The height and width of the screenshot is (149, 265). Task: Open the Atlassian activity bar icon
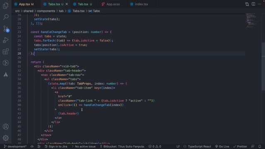click(x=5, y=74)
